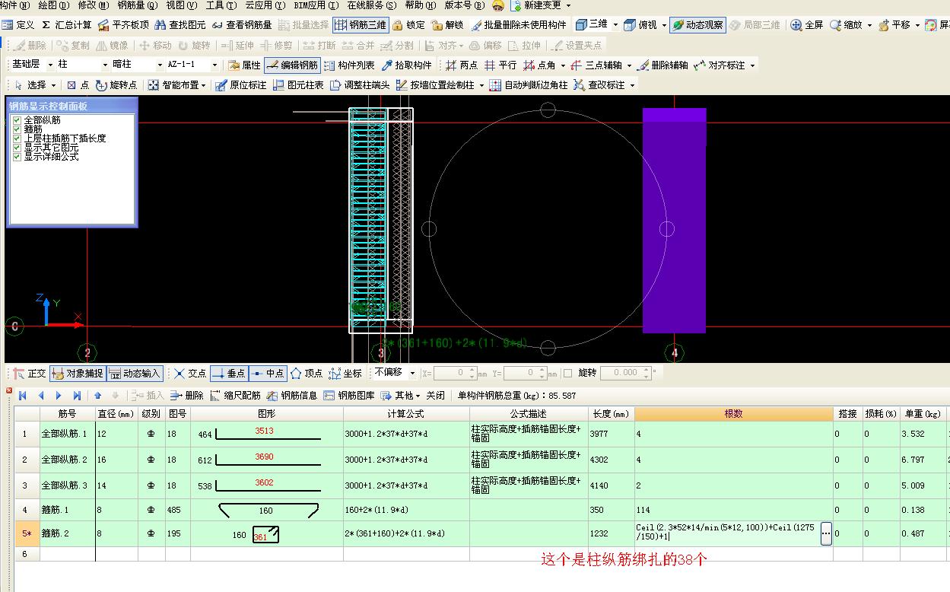950x592 pixels.
Task: Click 批量删除未使用构件
Action: [519, 25]
